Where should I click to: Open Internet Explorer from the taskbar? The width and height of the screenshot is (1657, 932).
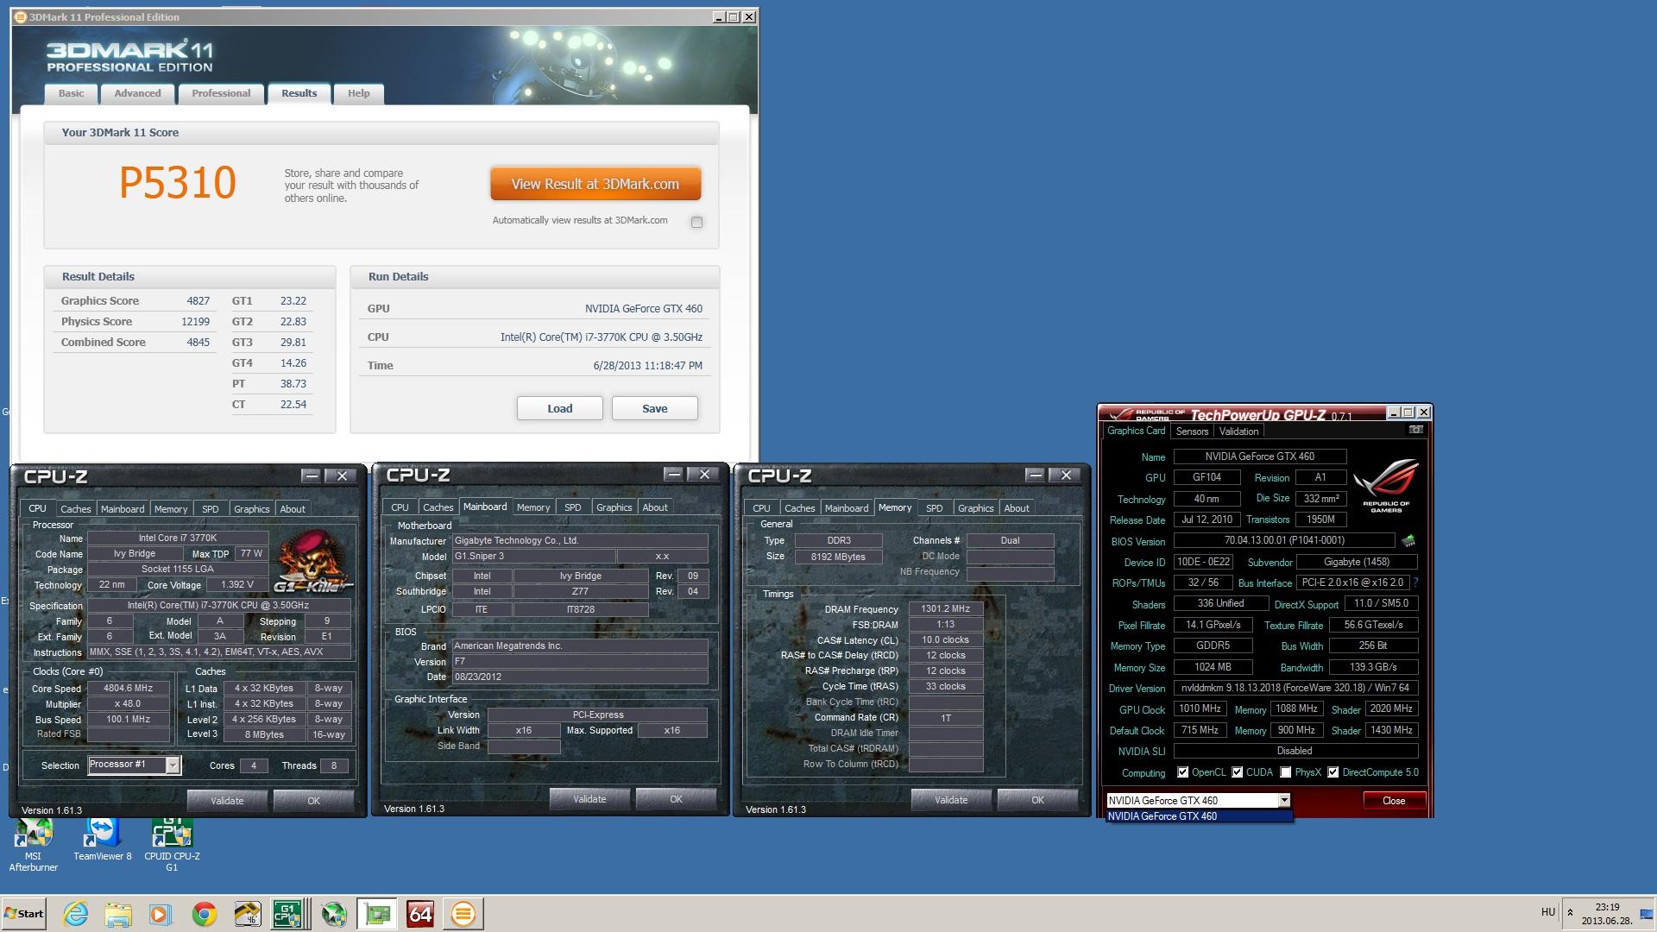(76, 914)
